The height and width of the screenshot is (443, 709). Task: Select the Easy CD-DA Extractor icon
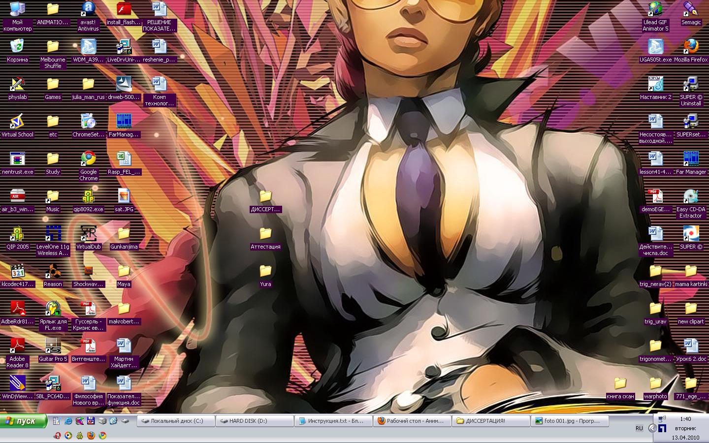(x=691, y=203)
